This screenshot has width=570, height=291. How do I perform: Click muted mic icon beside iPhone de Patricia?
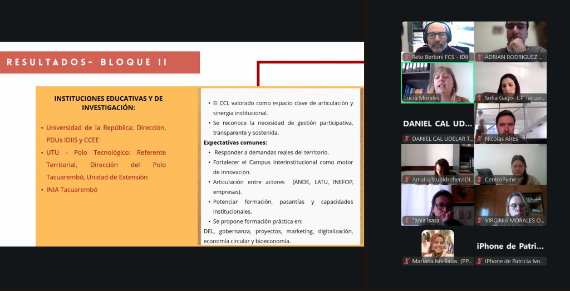point(479,261)
